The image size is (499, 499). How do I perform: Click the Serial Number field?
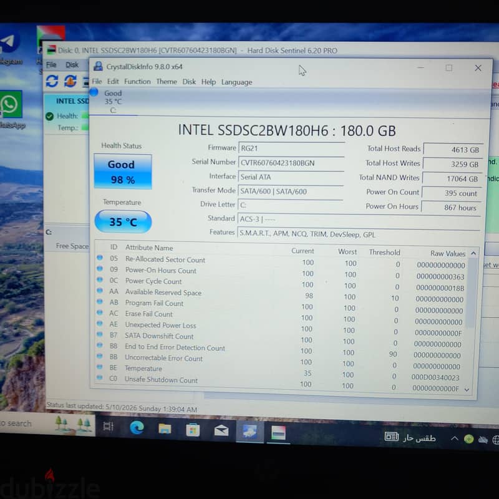[x=291, y=163]
